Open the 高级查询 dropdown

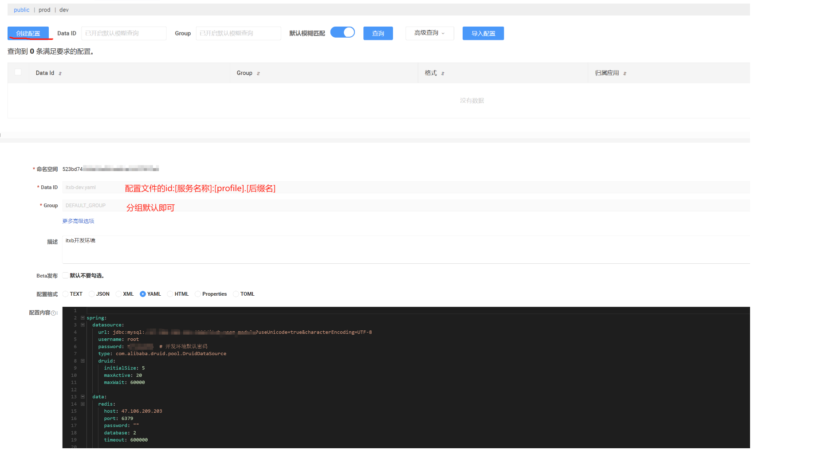429,33
